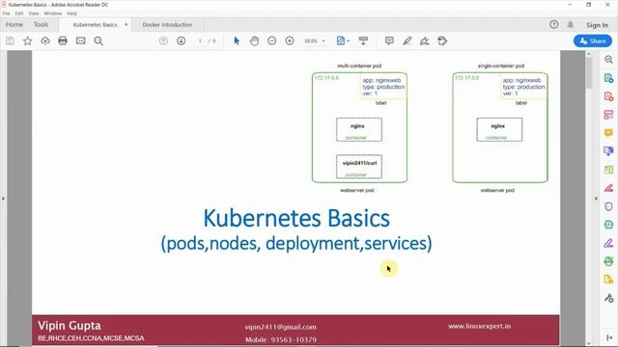Open the View menu

[x=34, y=13]
